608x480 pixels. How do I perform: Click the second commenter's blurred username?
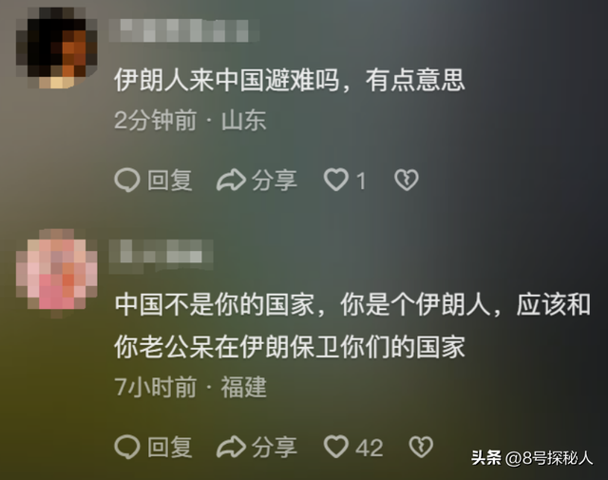161,256
